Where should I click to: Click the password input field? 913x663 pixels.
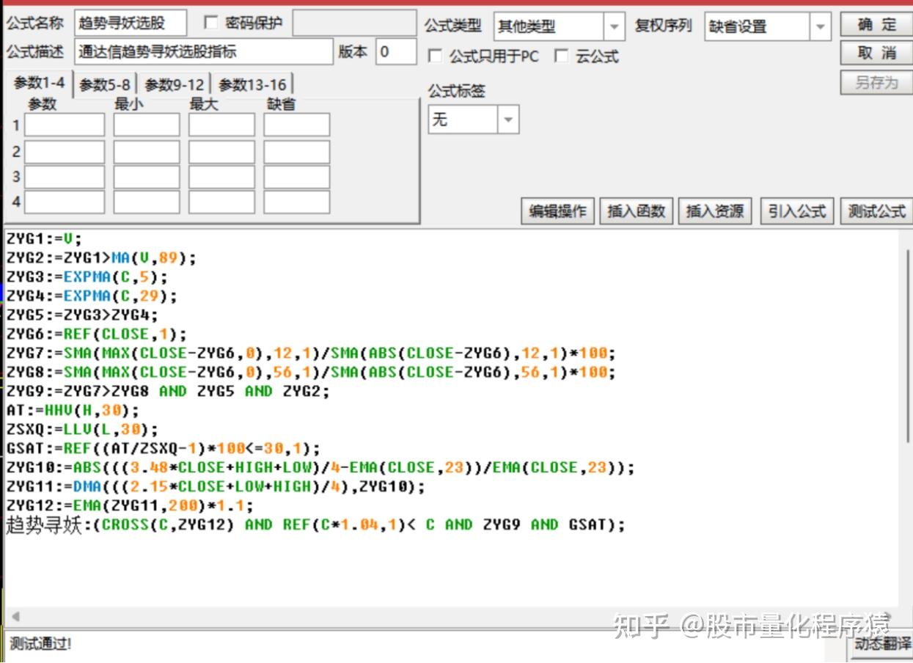coord(355,23)
